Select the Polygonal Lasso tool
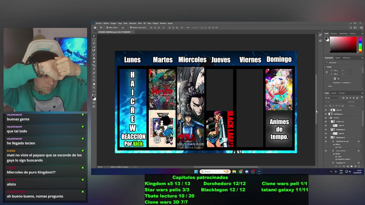The width and height of the screenshot is (365, 205). tap(94, 43)
